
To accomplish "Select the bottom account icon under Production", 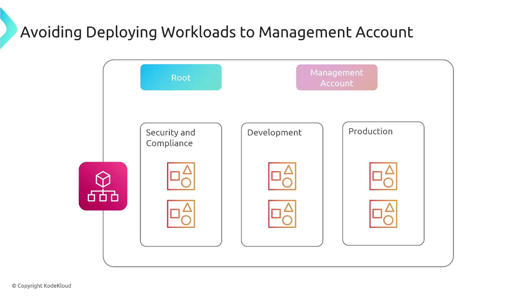I will pyautogui.click(x=383, y=214).
